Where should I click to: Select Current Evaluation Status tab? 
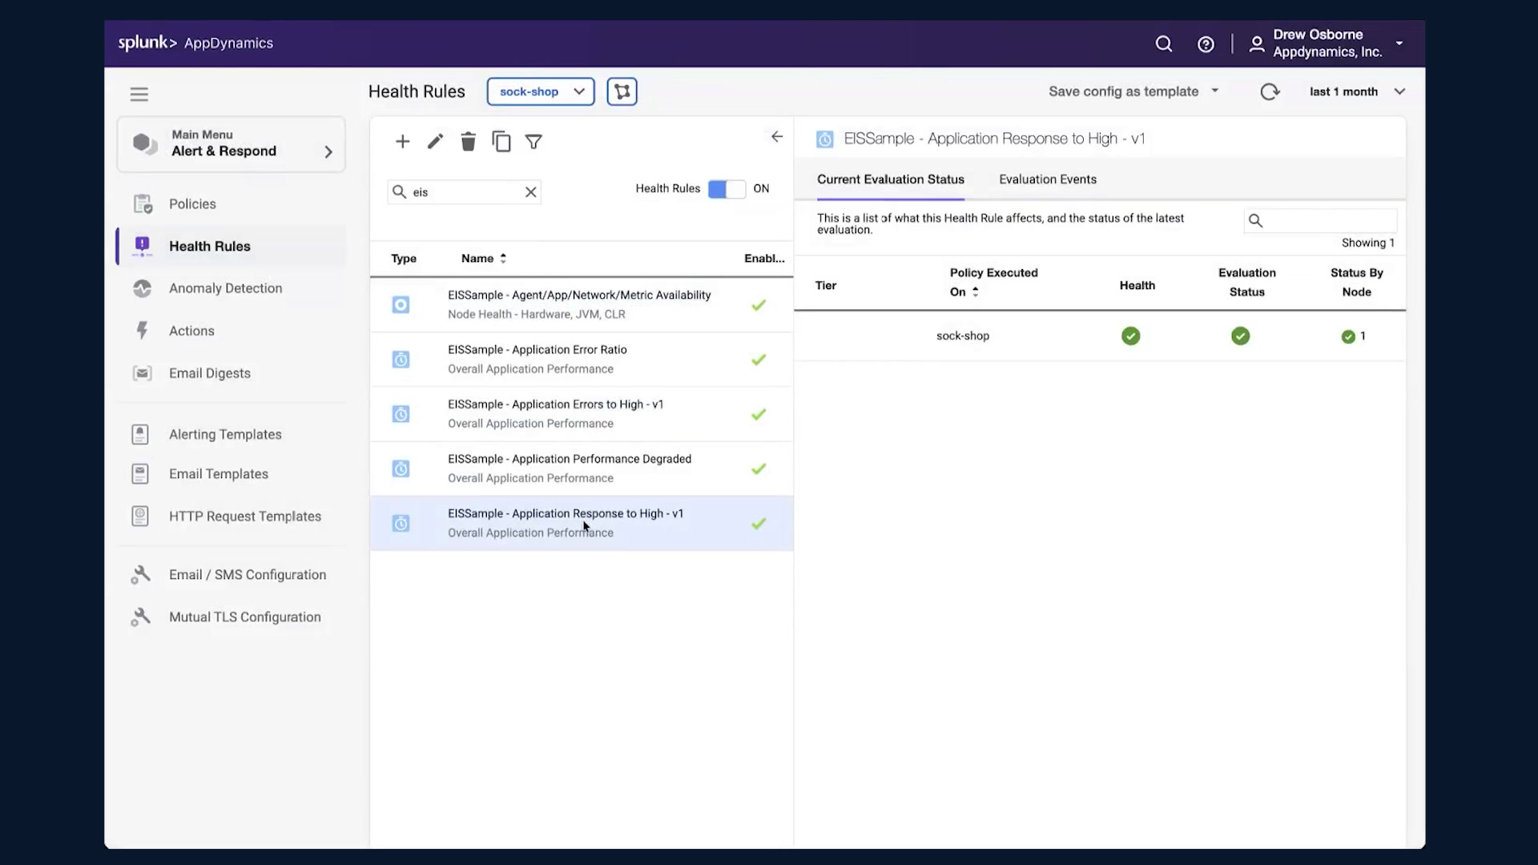[x=890, y=179]
